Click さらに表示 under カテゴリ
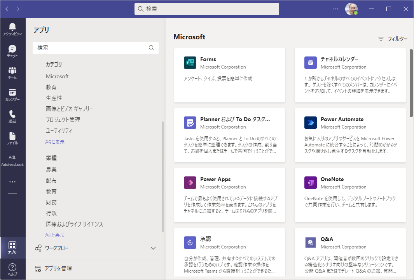Viewport: 414px width, 280px height. pyautogui.click(x=54, y=142)
